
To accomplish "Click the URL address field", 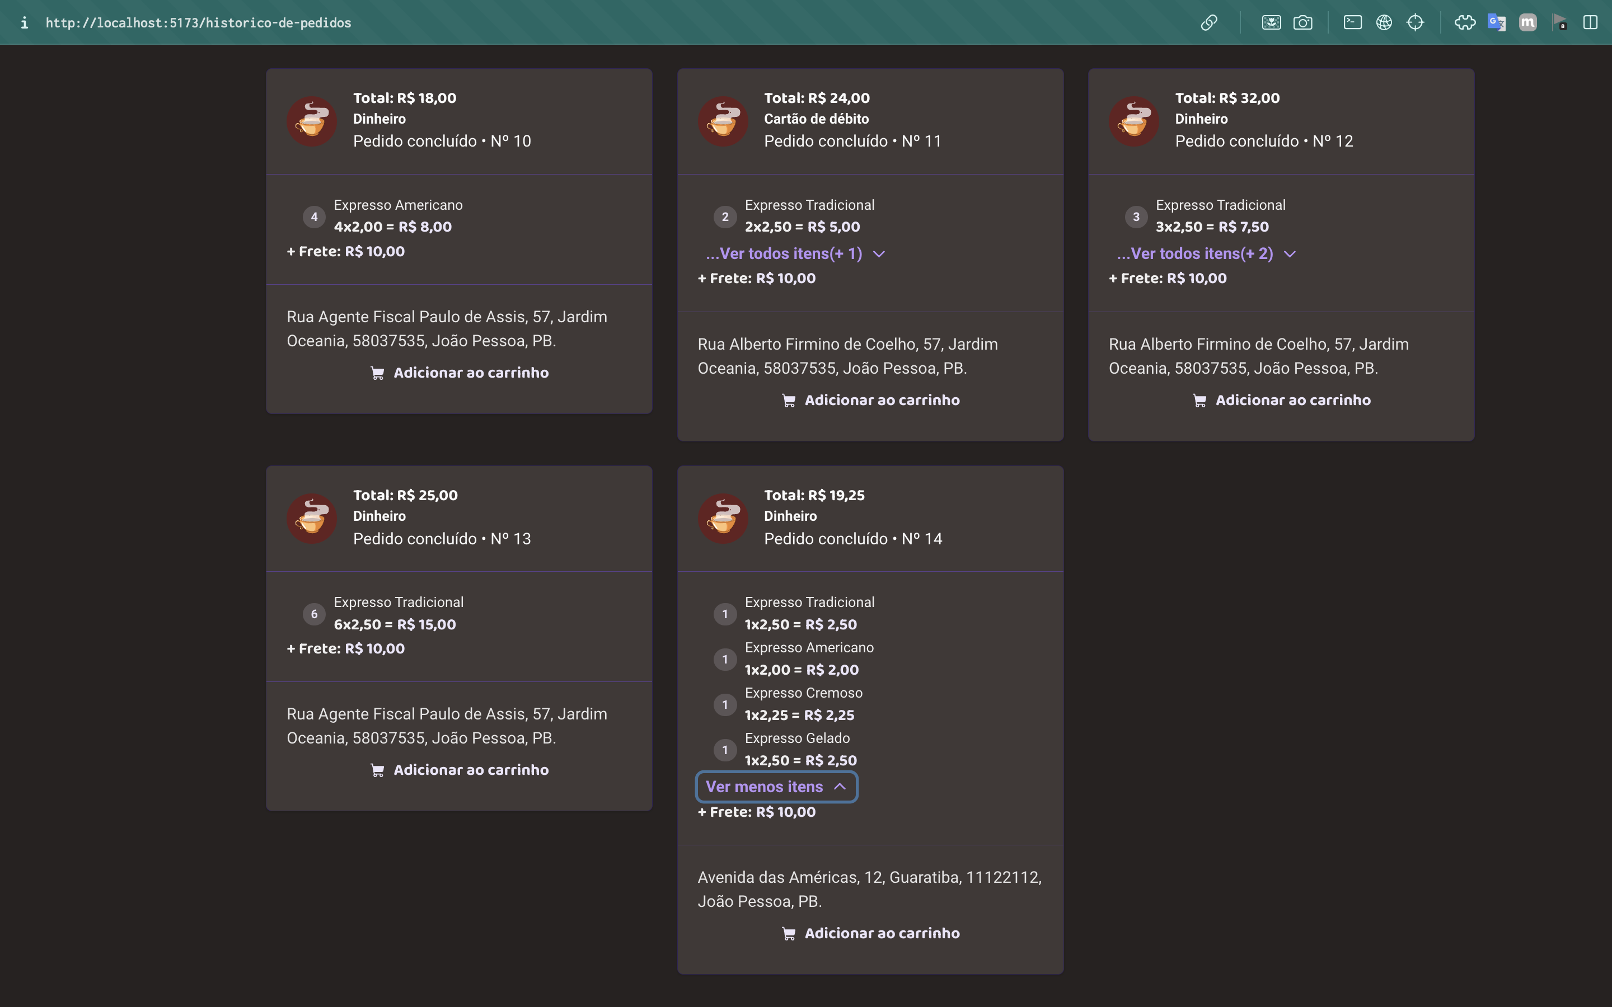I will click(199, 22).
